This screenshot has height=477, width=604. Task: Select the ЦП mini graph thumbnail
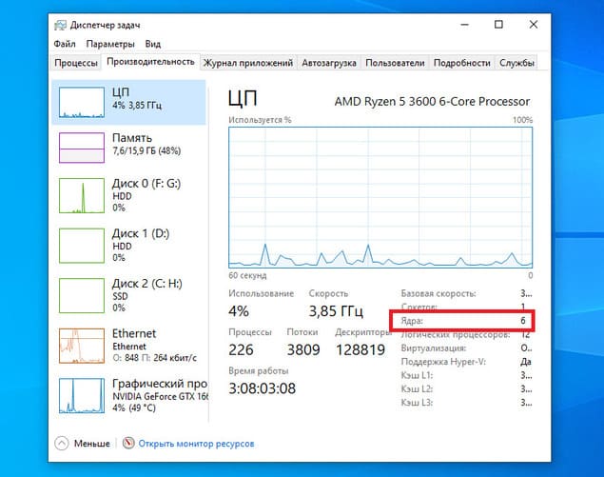pos(82,102)
